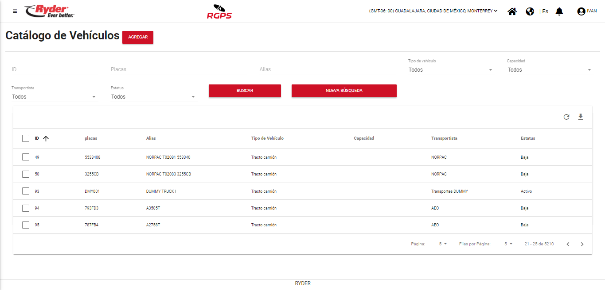Focus the Placas search field
This screenshot has height=290, width=605.
[x=178, y=69]
